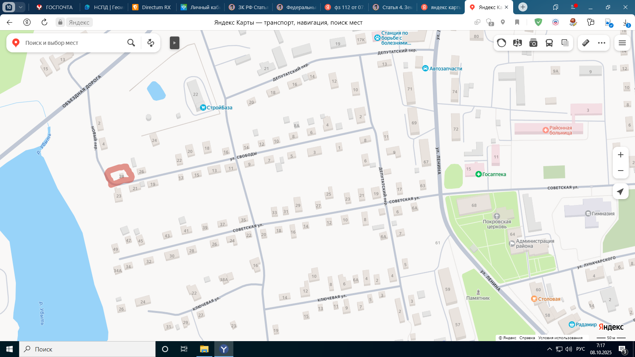Click the taskbar 'Поиск' search box
This screenshot has width=635, height=357.
point(87,349)
